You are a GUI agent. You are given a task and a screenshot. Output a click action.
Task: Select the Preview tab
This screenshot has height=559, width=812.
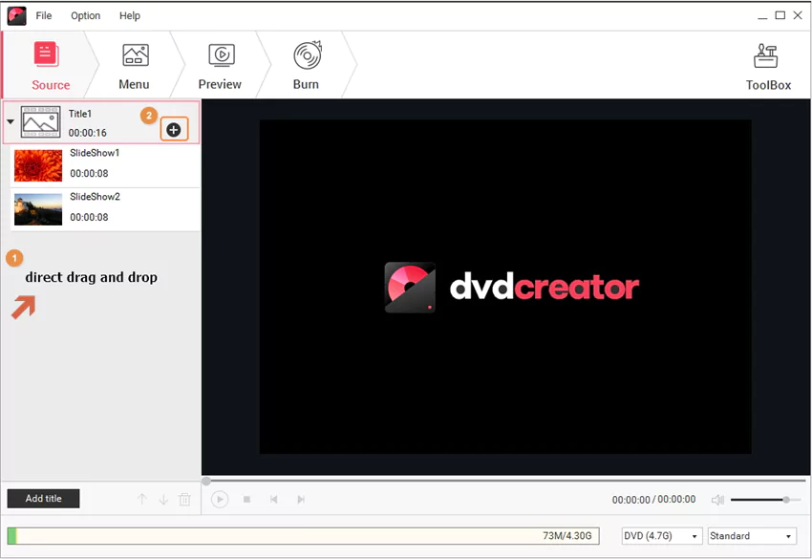tap(221, 65)
